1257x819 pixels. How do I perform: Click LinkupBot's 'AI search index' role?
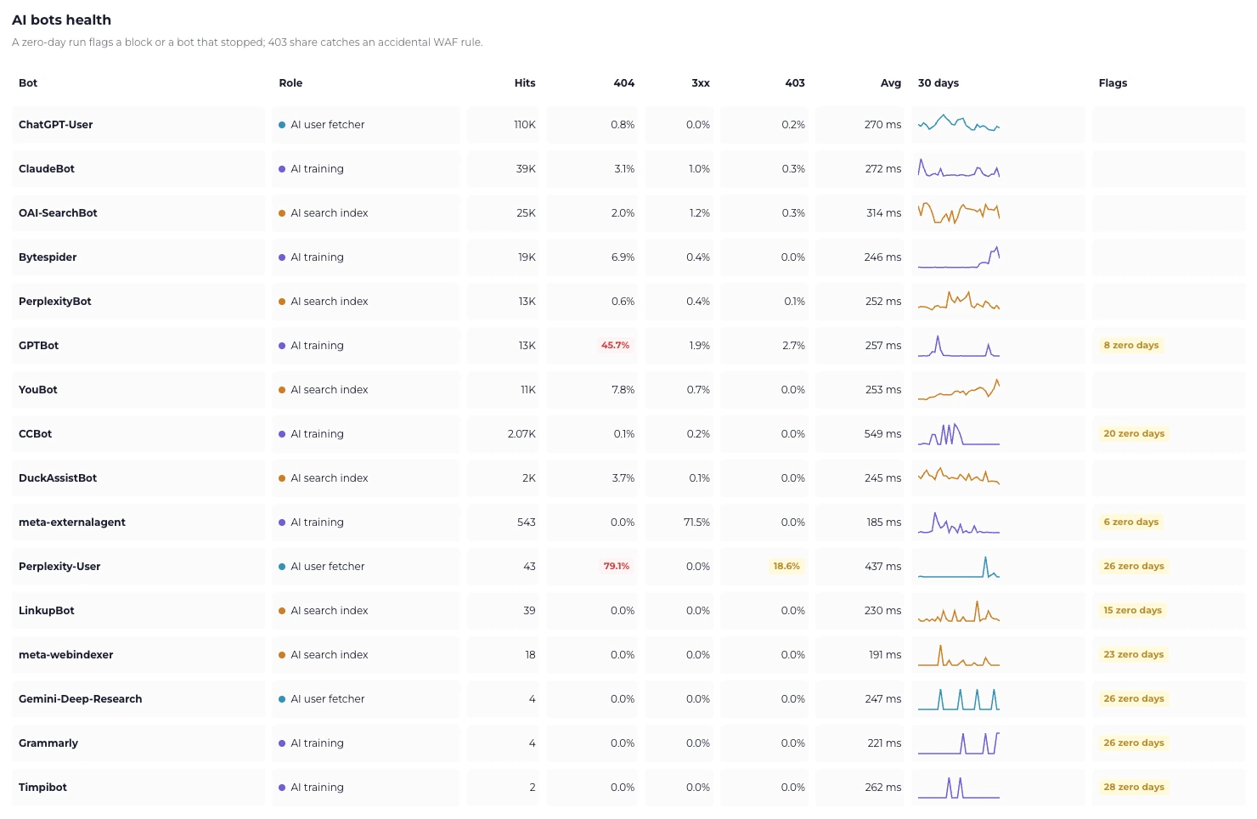pyautogui.click(x=330, y=611)
